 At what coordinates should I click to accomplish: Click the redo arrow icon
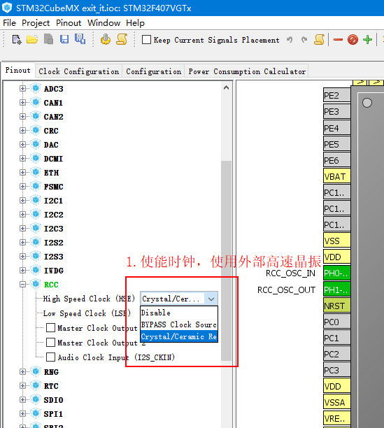pyautogui.click(x=304, y=40)
